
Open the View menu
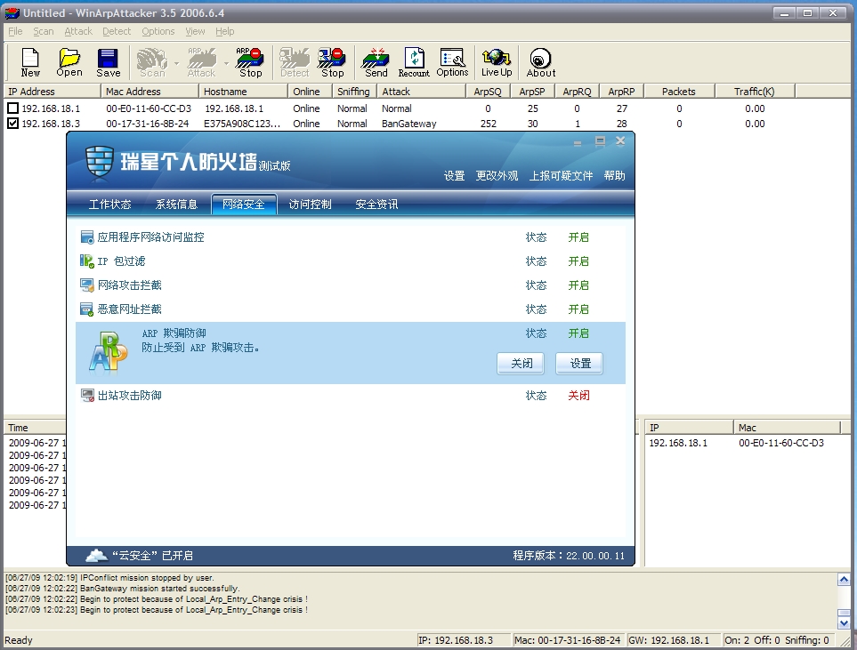[x=195, y=31]
